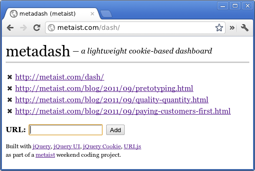
Task: Remove the metaist.com/dash/ link entry
Action: 10,77
